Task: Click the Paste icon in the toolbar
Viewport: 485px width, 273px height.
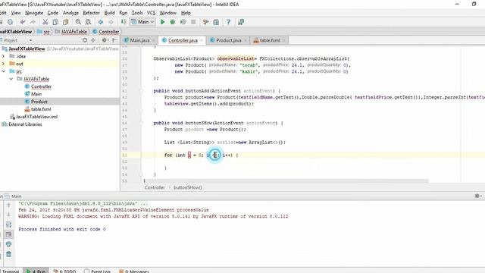Action: pos(66,22)
